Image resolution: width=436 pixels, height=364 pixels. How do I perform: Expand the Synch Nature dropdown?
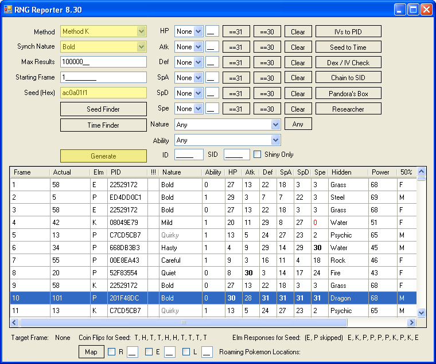(x=141, y=47)
